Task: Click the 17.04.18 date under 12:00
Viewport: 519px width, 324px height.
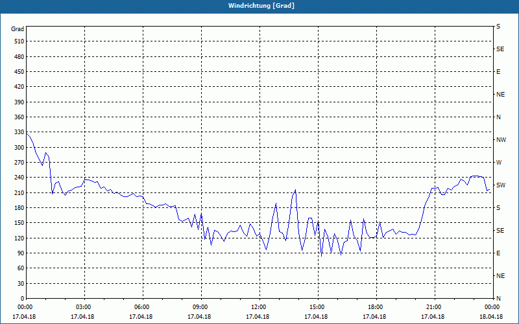Action: coord(258,317)
